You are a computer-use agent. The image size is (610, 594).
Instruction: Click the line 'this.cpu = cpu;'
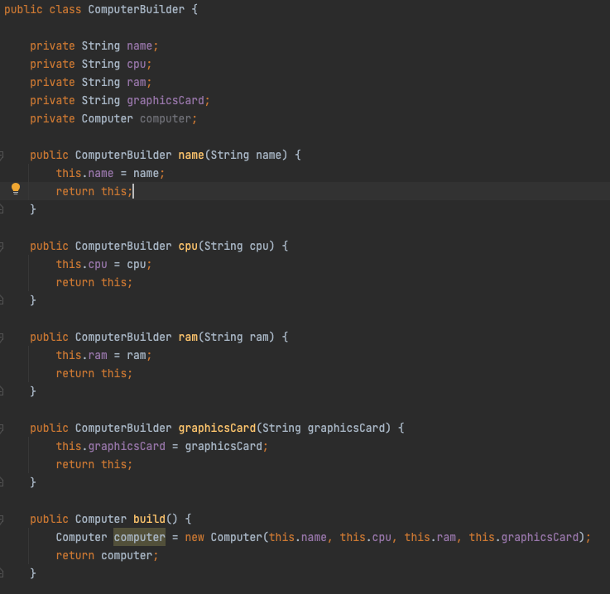[103, 265]
